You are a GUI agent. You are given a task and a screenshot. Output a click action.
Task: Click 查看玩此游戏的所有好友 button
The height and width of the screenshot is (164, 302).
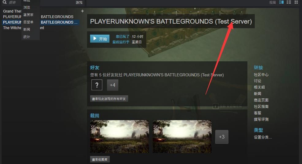[109, 99]
